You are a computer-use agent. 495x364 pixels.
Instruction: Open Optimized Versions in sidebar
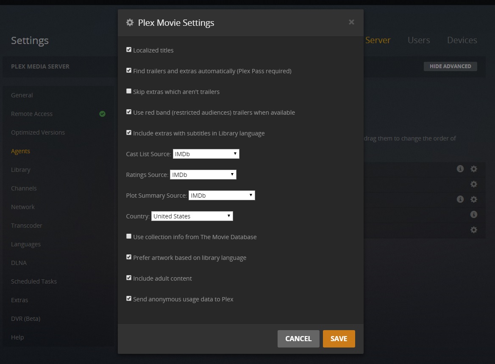pyautogui.click(x=38, y=132)
